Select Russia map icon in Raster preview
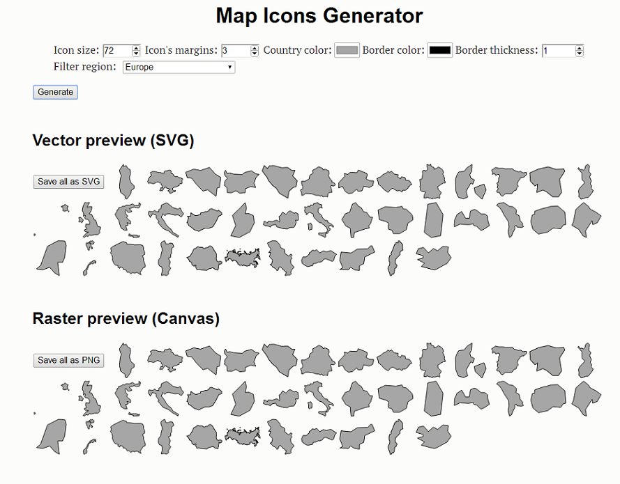Image resolution: width=620 pixels, height=484 pixels. pos(242,435)
